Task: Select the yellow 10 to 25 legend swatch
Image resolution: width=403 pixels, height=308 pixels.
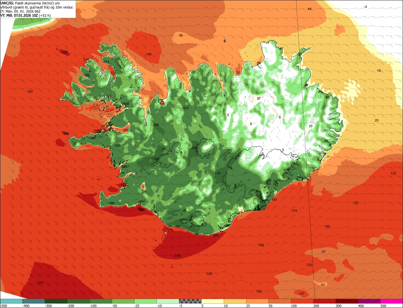Action: tap(235, 301)
